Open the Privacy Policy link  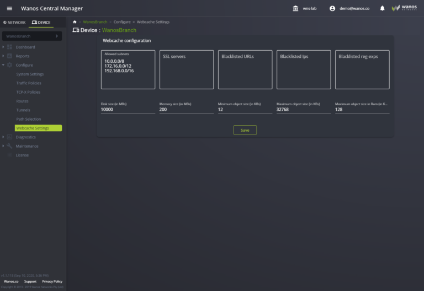pyautogui.click(x=52, y=282)
